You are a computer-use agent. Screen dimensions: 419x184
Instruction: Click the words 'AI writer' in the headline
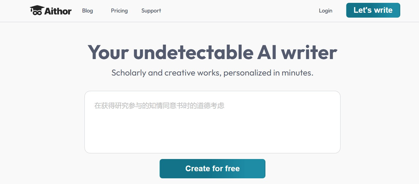point(297,52)
